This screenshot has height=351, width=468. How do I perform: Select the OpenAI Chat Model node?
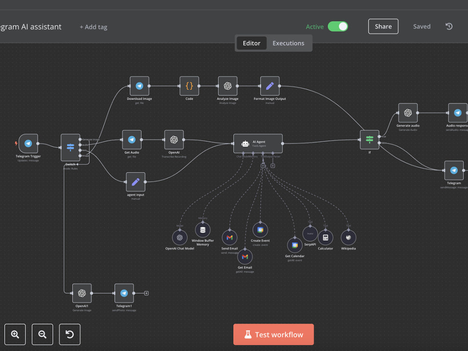pos(180,238)
